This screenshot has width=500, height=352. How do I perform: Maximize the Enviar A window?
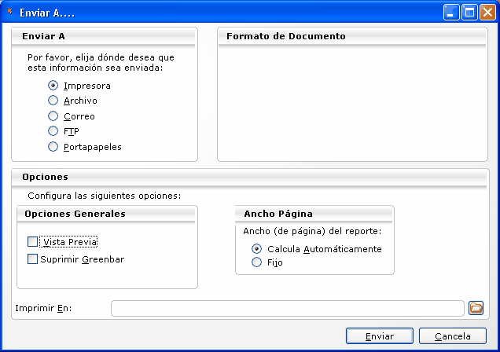(x=469, y=12)
